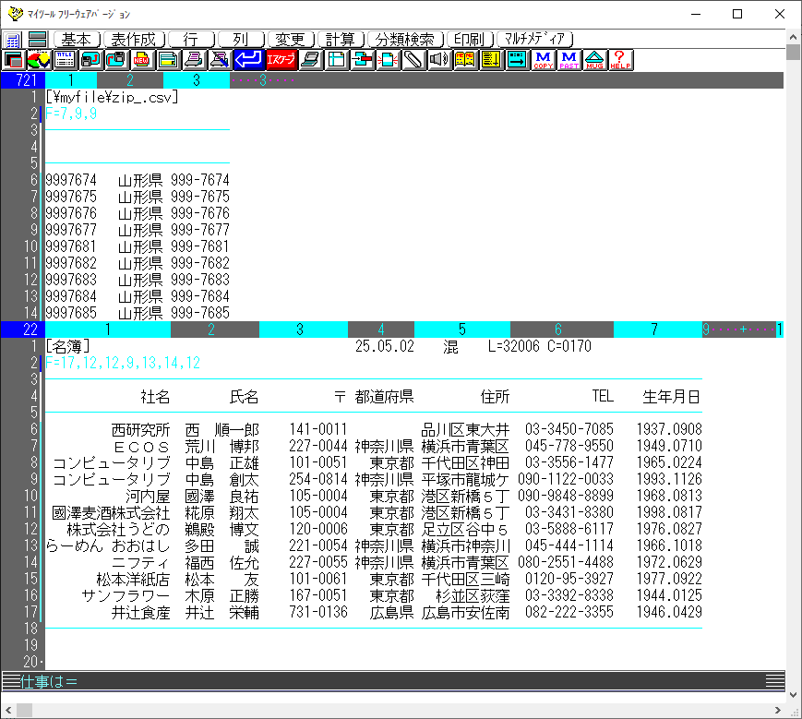This screenshot has width=802, height=719.
Task: Click the 変更 button
Action: 291,40
